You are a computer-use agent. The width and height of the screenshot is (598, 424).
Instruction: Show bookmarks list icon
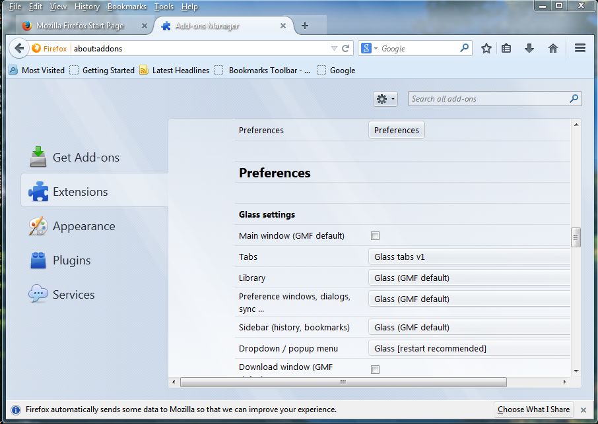506,48
